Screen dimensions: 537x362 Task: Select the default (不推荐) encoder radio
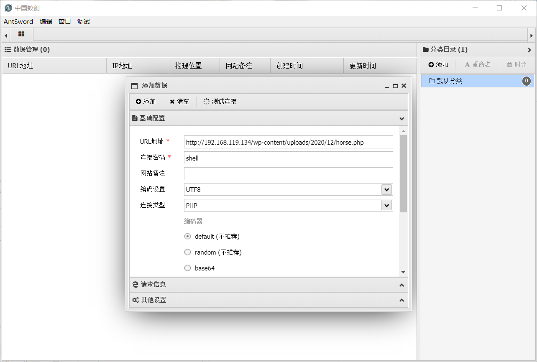click(x=188, y=236)
